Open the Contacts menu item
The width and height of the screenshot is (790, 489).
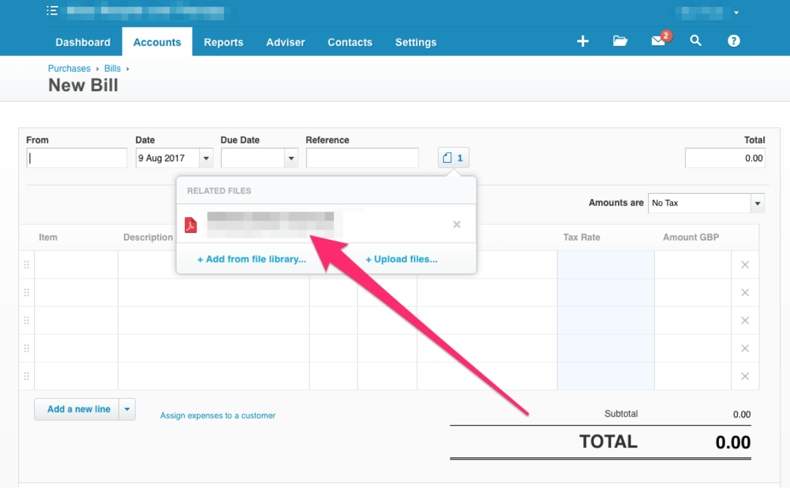click(x=349, y=42)
